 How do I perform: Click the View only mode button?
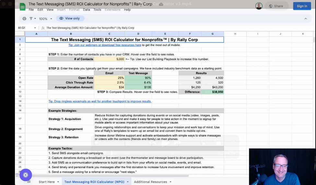70,18
